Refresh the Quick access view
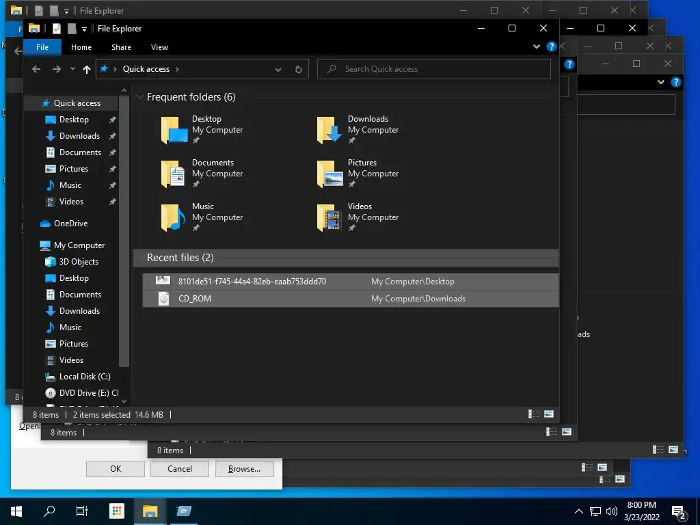The image size is (700, 525). pyautogui.click(x=299, y=70)
